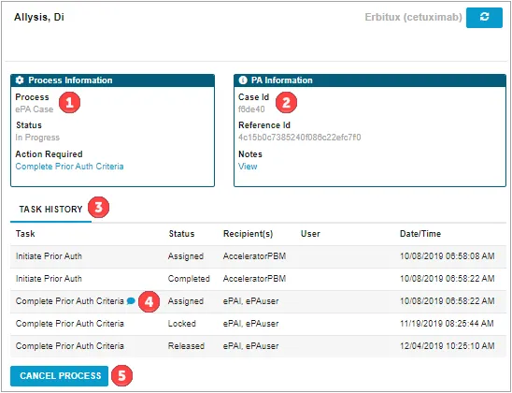Click the 11/19/2019 08:25:44 AM timestamp

(447, 324)
